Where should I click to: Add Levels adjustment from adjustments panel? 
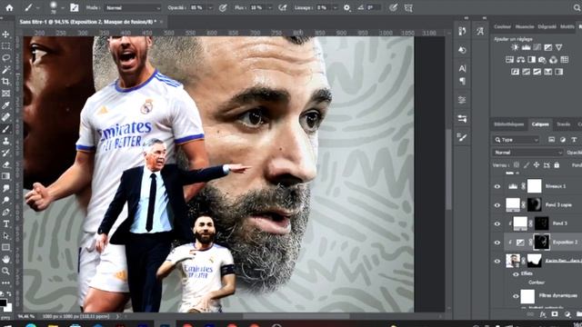pos(526,47)
